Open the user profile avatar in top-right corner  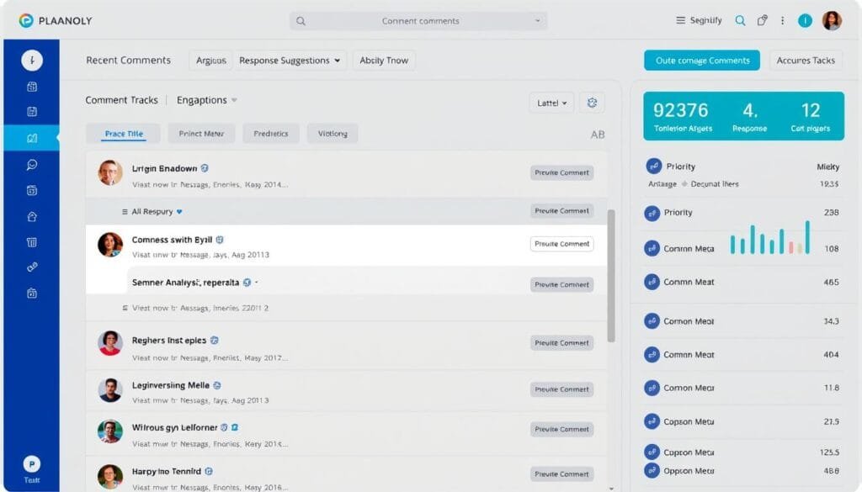pyautogui.click(x=831, y=21)
